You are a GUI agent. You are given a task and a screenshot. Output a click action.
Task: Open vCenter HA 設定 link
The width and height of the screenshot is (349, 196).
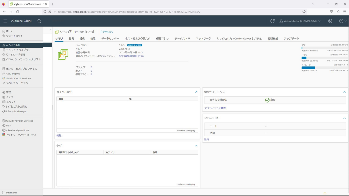click(207, 139)
